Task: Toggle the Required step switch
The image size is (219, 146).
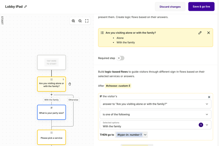Action: point(120,58)
